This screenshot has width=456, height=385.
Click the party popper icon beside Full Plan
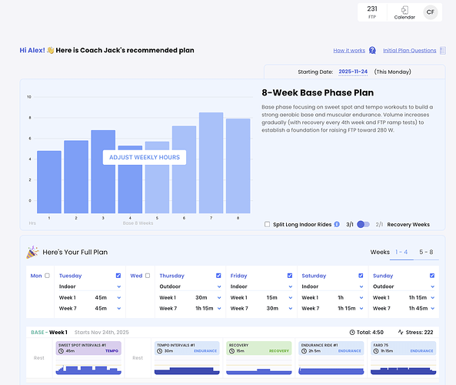(32, 252)
